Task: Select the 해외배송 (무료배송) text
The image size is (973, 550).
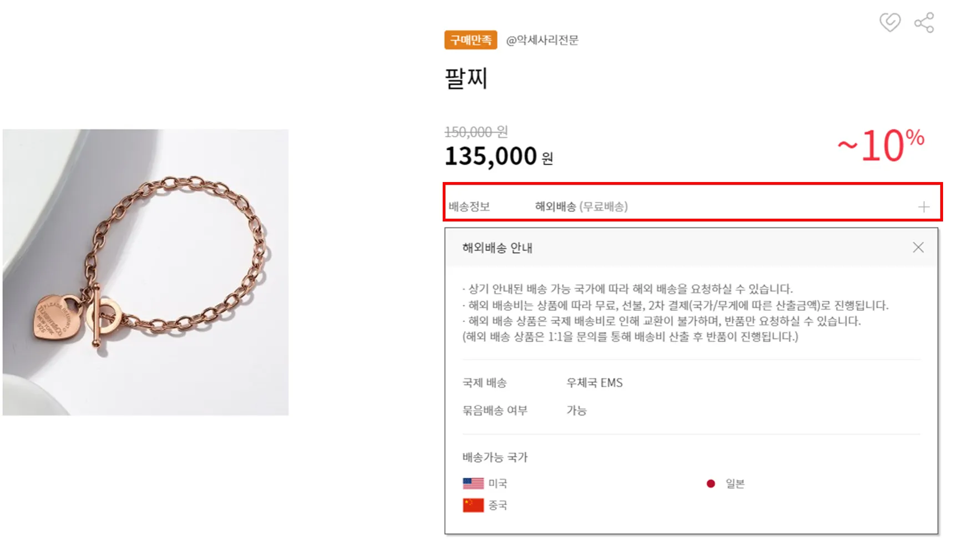Action: click(581, 207)
